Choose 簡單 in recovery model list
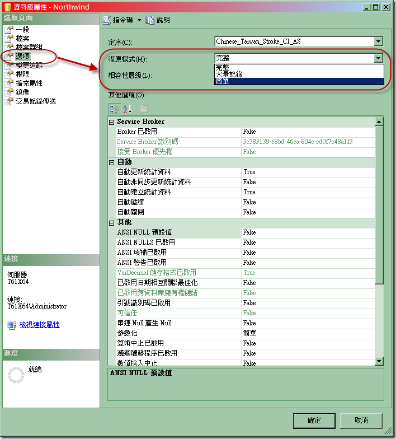396x439 pixels. (299, 81)
